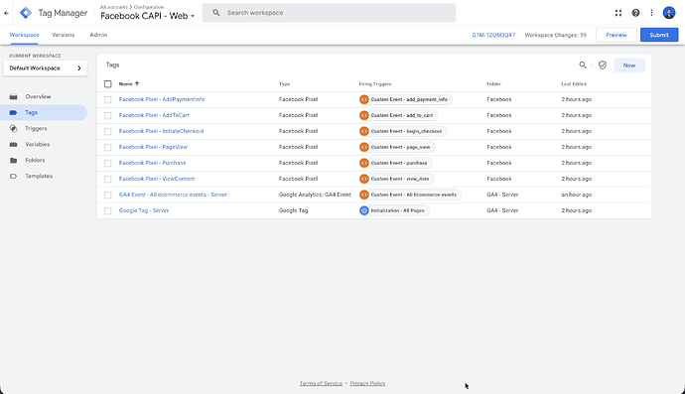Click the Folders sidebar icon
Image resolution: width=685 pixels, height=394 pixels.
14,161
